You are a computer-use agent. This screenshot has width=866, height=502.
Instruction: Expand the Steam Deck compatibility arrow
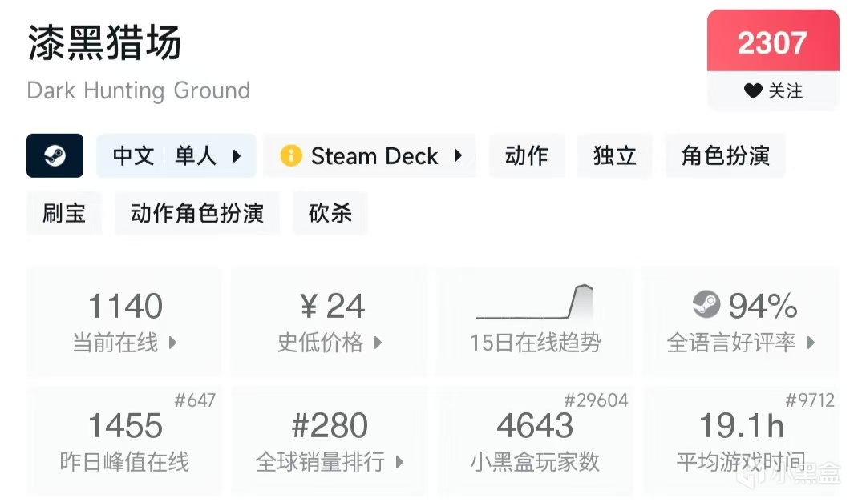pos(458,155)
